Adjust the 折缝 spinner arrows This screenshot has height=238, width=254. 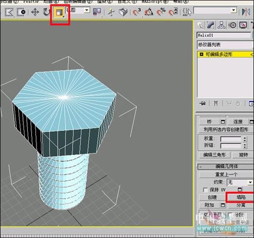point(245,146)
